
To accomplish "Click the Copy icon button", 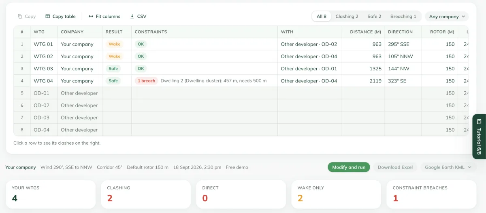I will tap(27, 17).
